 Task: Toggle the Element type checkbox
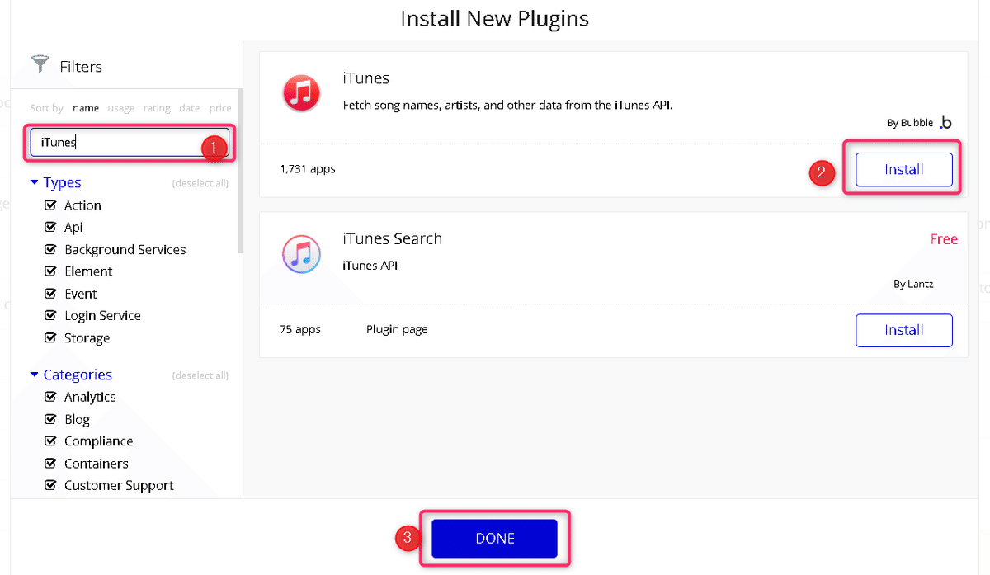pos(50,271)
